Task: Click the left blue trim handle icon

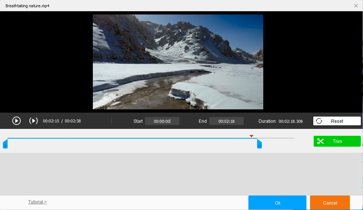Action: point(5,144)
